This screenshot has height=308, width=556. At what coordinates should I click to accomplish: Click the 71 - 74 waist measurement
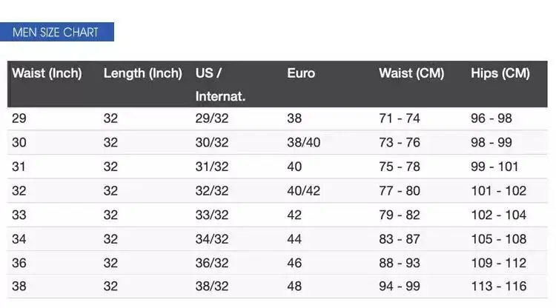(x=400, y=118)
